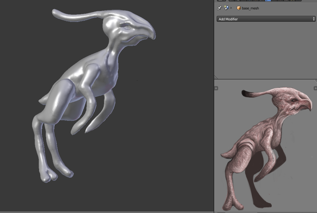Viewport: 317px width, 213px height.
Task: Click the image editor top-right split corner
Action: [x=316, y=81]
